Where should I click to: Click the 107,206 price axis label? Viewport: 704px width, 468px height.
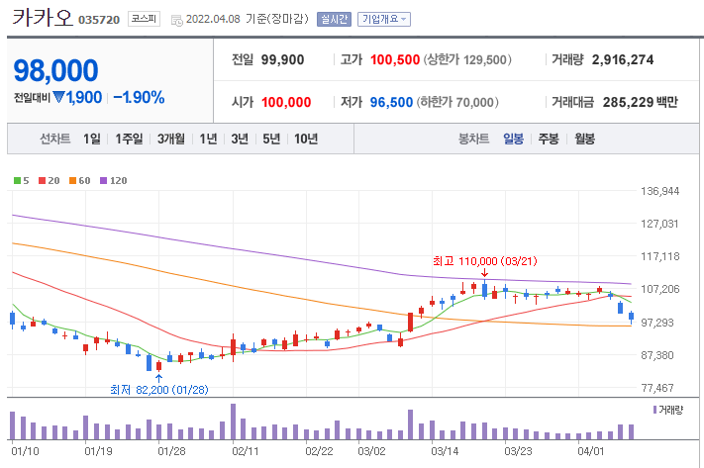pyautogui.click(x=660, y=290)
